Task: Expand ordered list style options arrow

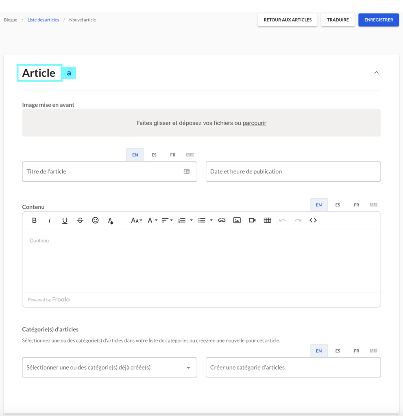Action: click(191, 220)
